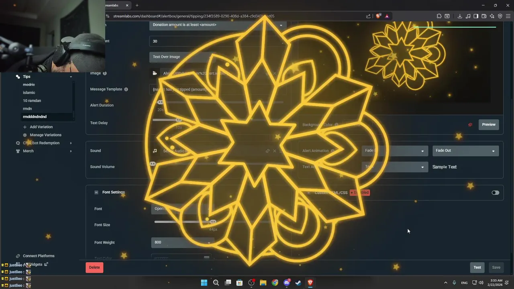Open Microsoft Store from taskbar
This screenshot has width=514, height=289.
tap(239, 283)
